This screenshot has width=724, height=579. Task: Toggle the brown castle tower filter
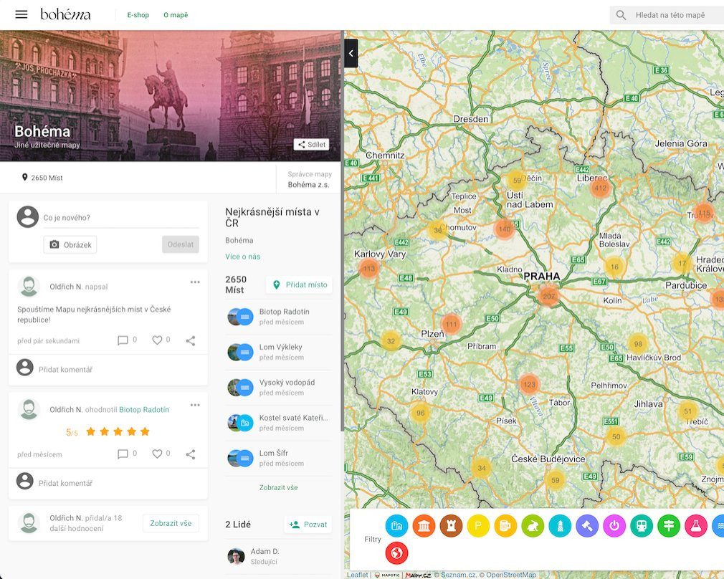451,527
